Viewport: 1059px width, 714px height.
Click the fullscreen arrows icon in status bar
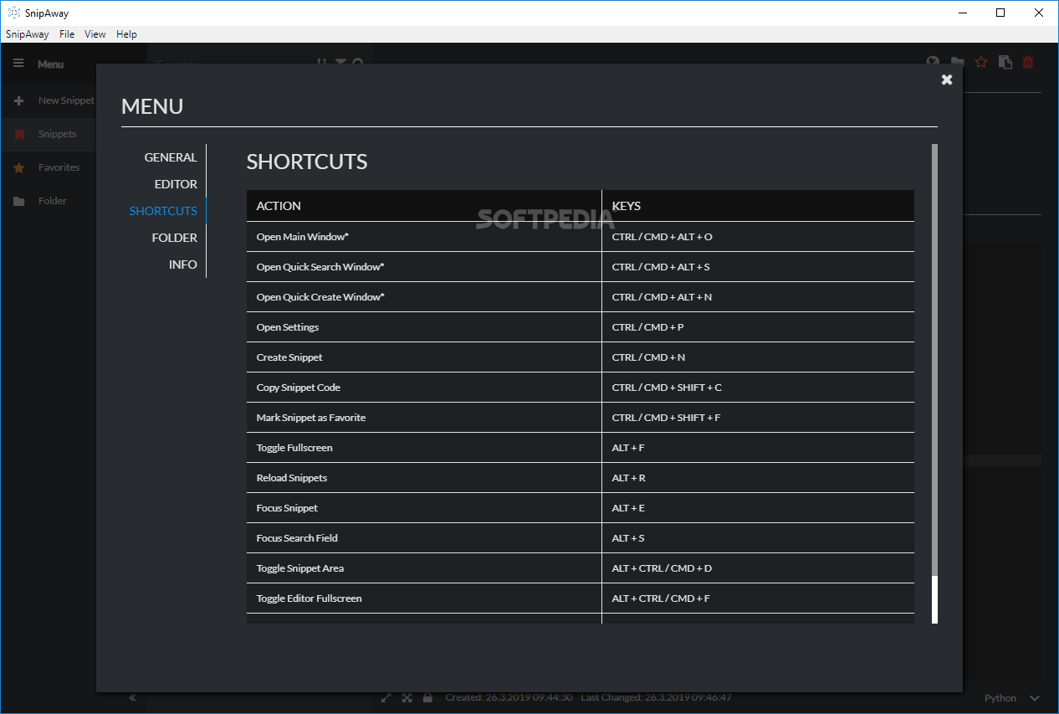point(407,697)
